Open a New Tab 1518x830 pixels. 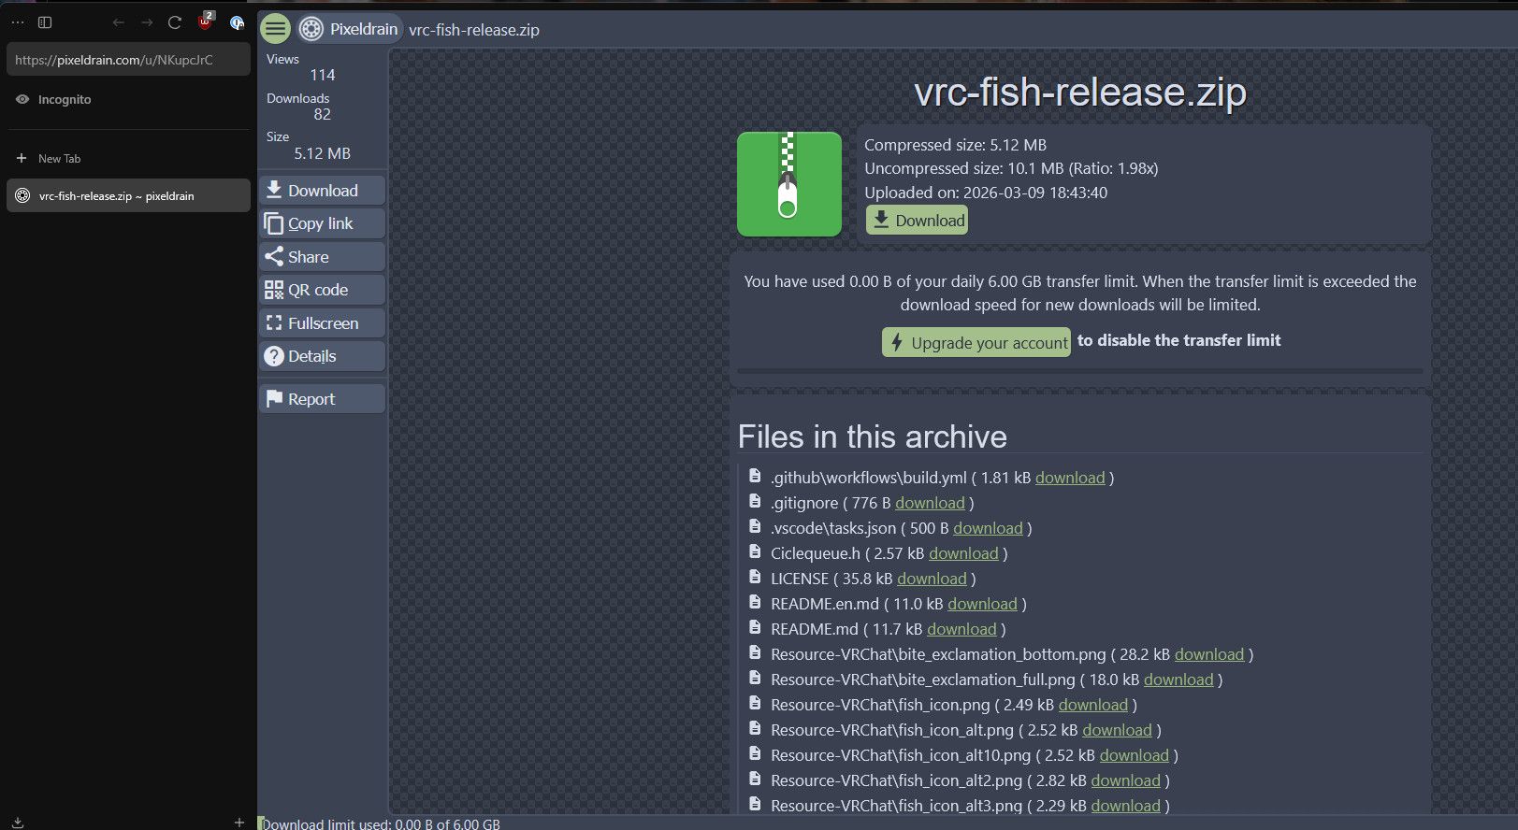pos(129,159)
